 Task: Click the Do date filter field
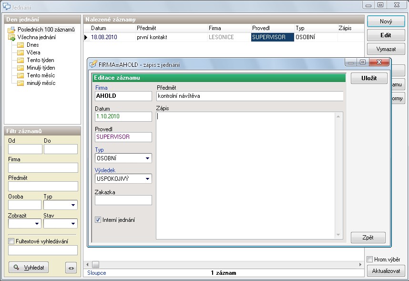tap(61, 149)
